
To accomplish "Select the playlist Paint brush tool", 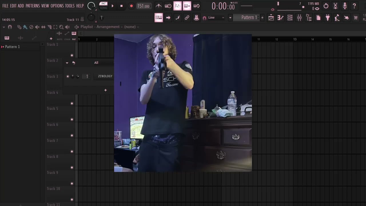I will pos(25,27).
